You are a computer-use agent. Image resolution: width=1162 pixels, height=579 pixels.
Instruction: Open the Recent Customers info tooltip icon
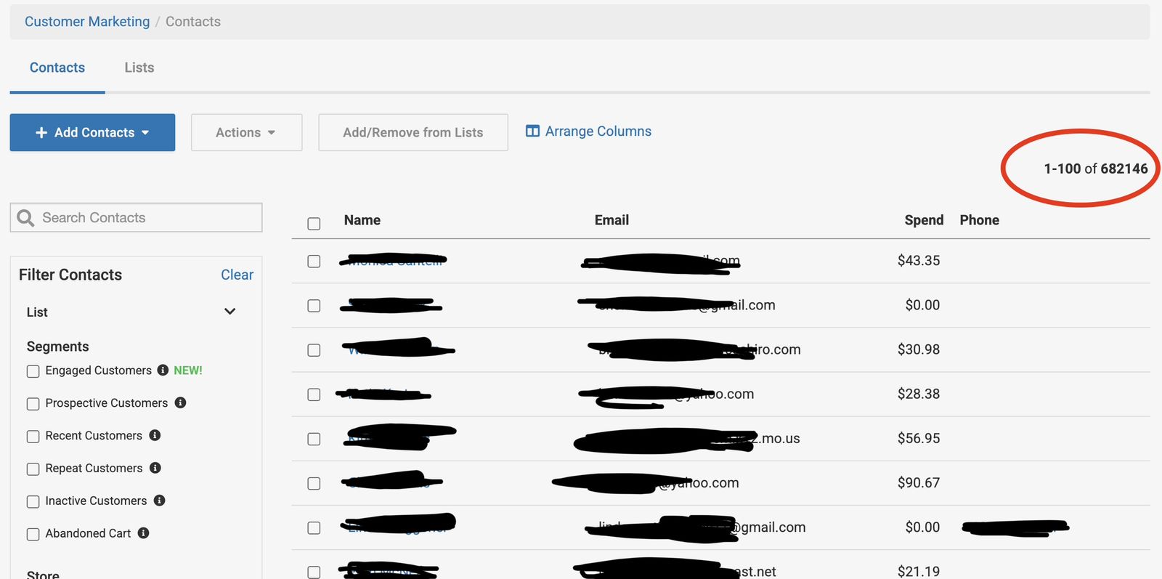coord(155,435)
